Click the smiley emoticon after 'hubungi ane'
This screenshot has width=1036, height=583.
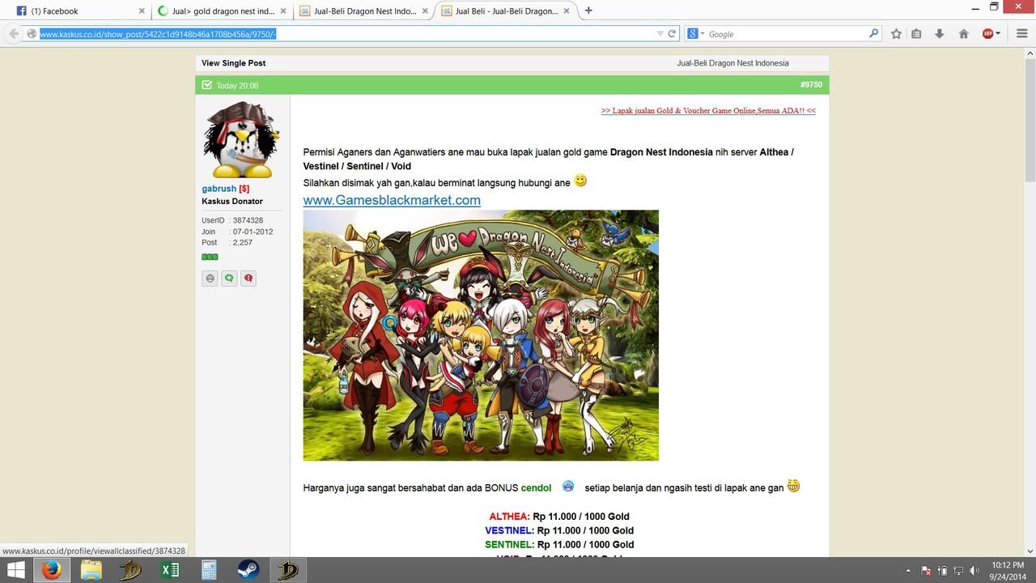[580, 181]
